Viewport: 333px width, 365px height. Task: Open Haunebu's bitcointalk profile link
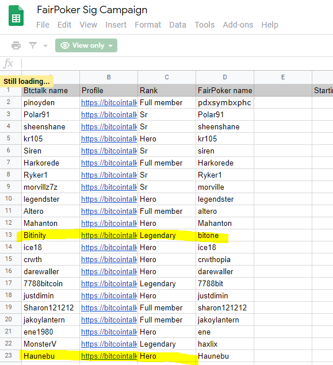(109, 356)
